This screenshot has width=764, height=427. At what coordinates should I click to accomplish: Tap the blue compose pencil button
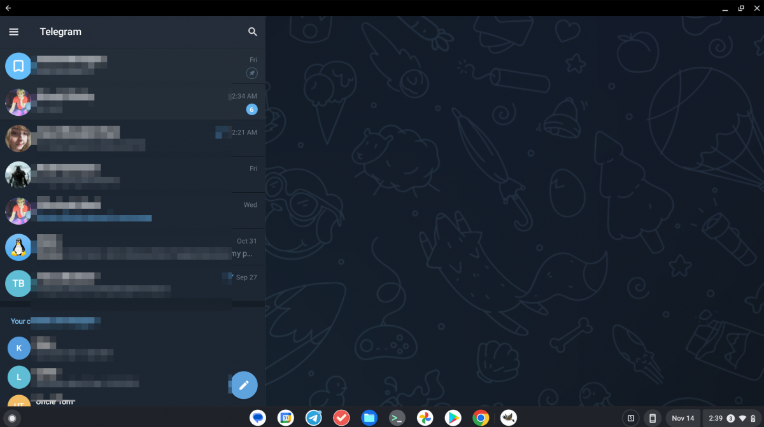tap(244, 384)
